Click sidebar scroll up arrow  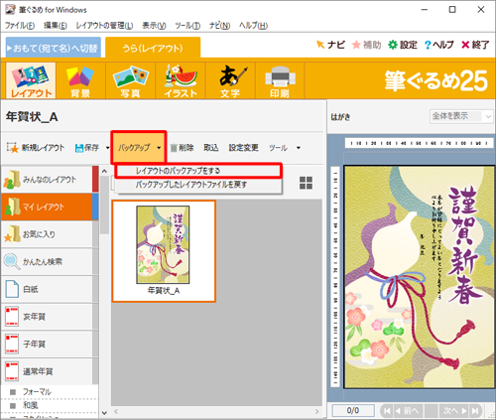coord(104,171)
